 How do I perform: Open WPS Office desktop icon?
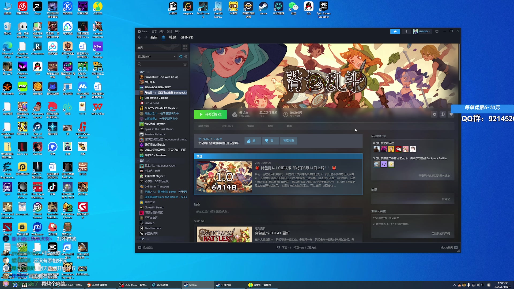pos(97,109)
